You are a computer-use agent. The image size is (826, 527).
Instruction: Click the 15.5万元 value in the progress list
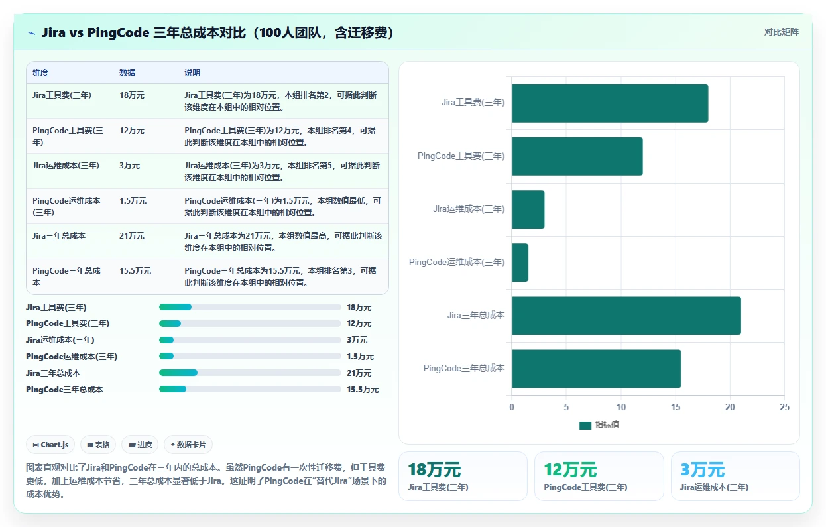tap(363, 390)
